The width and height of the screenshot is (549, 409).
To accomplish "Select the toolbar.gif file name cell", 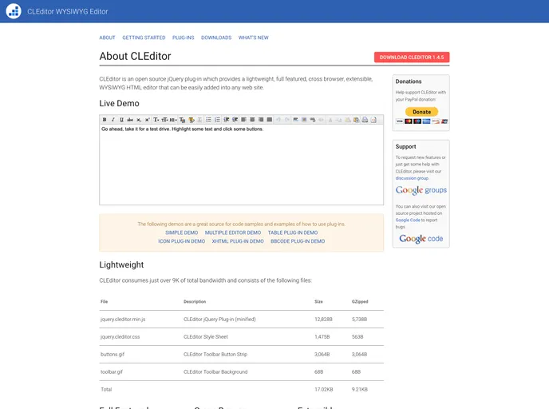I will [x=112, y=371].
